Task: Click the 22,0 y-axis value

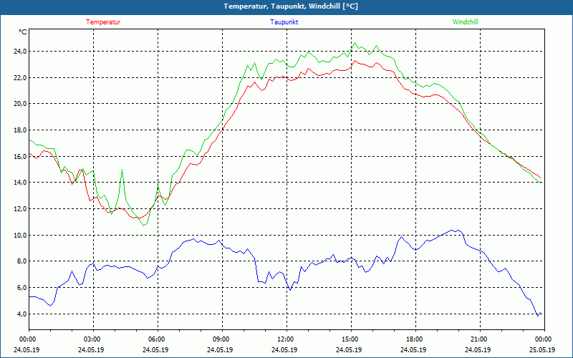Action: tap(21, 78)
